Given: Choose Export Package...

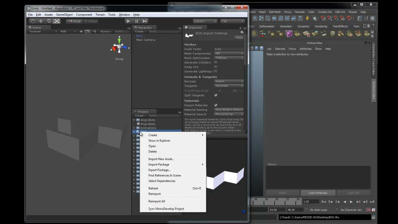Looking at the screenshot, I should [173, 170].
